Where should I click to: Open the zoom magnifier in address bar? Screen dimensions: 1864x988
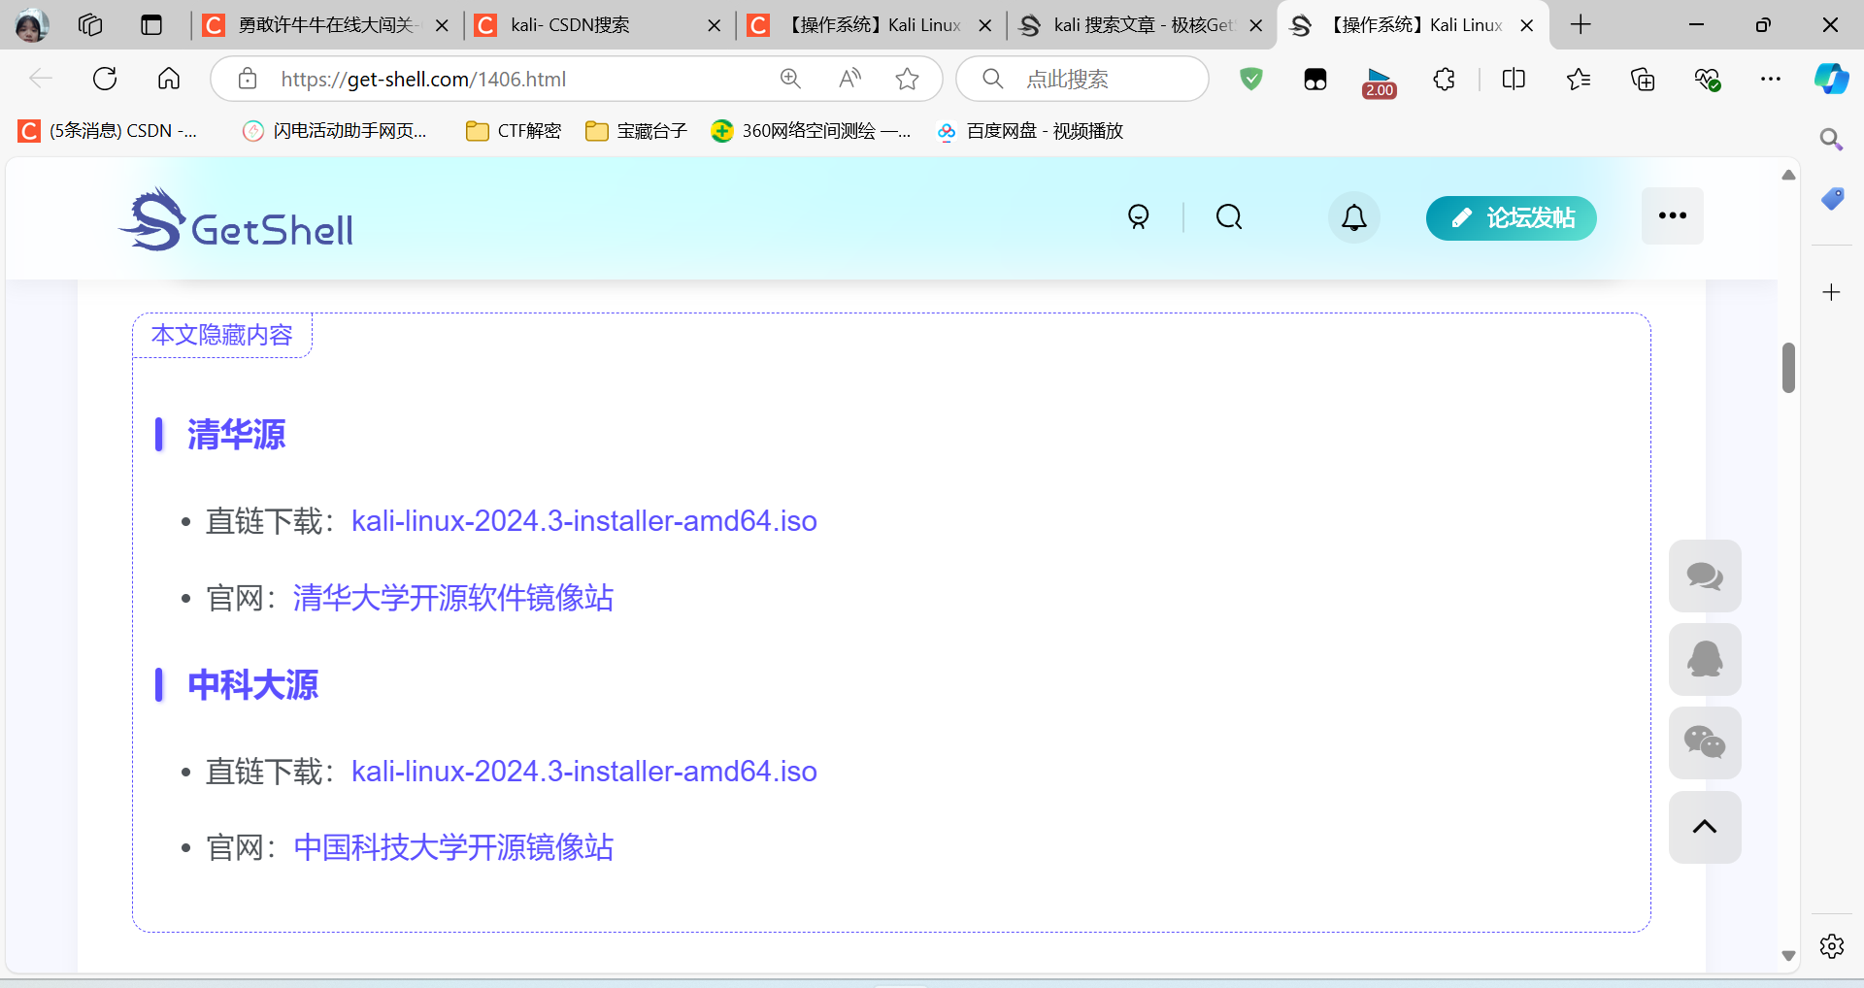click(791, 79)
